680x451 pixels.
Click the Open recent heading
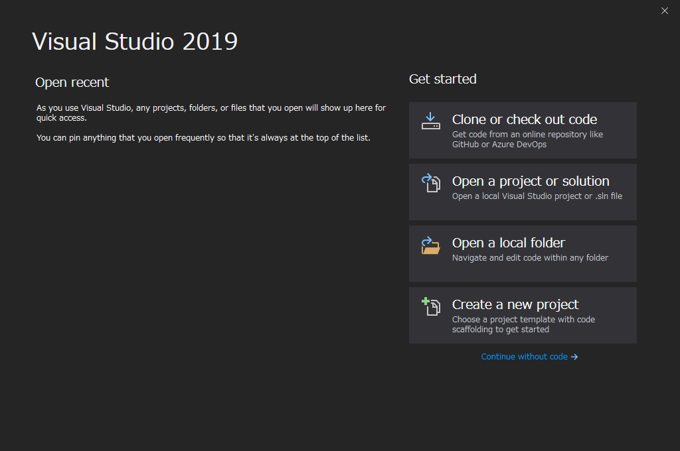[72, 82]
